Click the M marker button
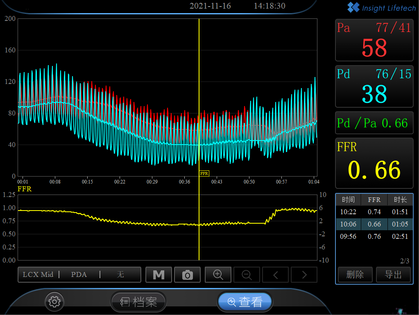 coord(159,274)
